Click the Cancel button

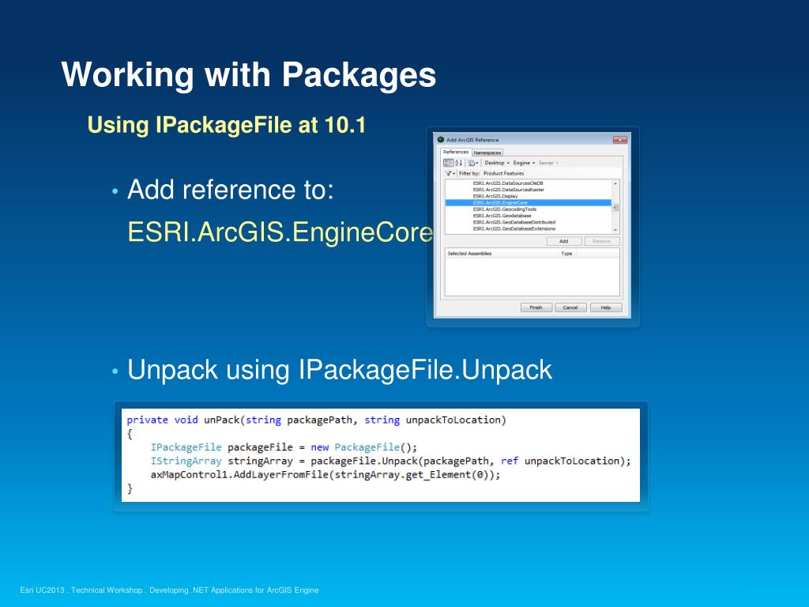pos(570,307)
